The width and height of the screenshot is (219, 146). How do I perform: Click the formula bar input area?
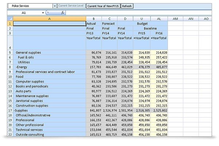click(x=139, y=13)
